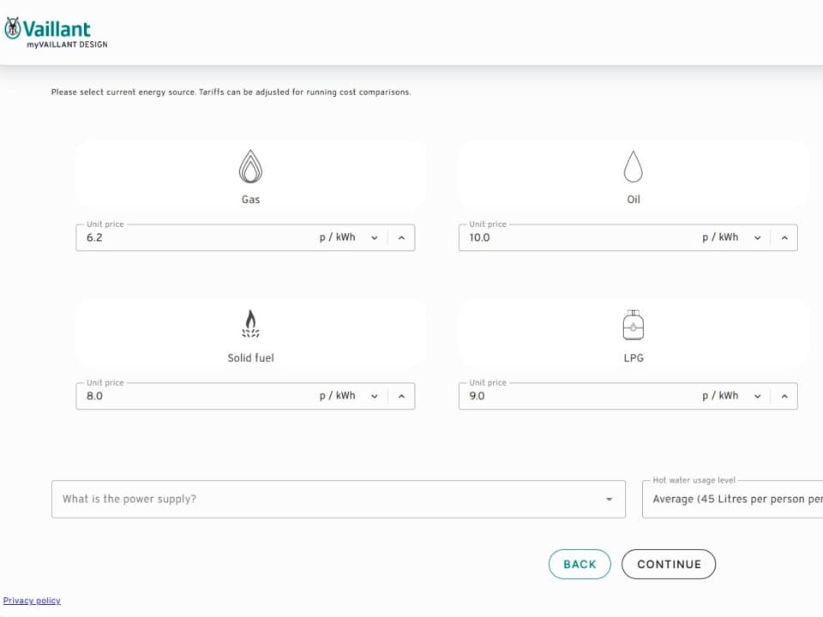The height and width of the screenshot is (617, 823).
Task: Select the Solid fuel fire icon
Action: click(x=250, y=324)
